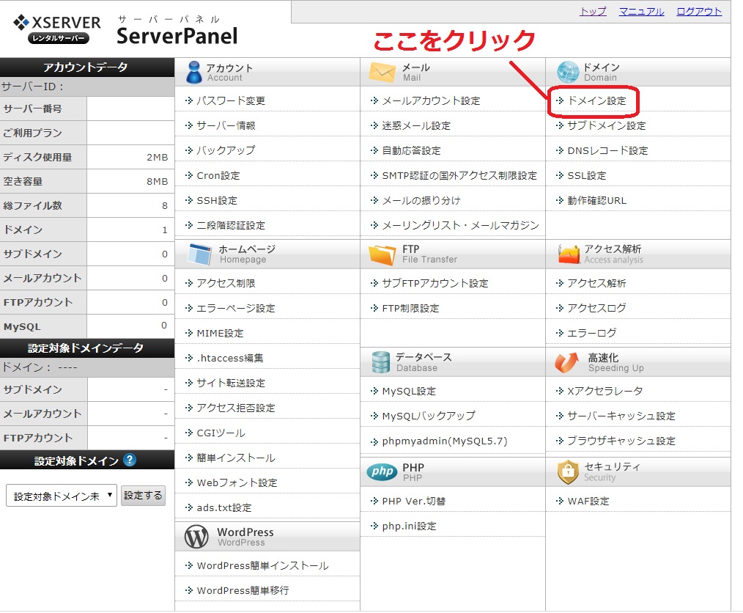
Task: Open 動作確認URL
Action: 596,200
